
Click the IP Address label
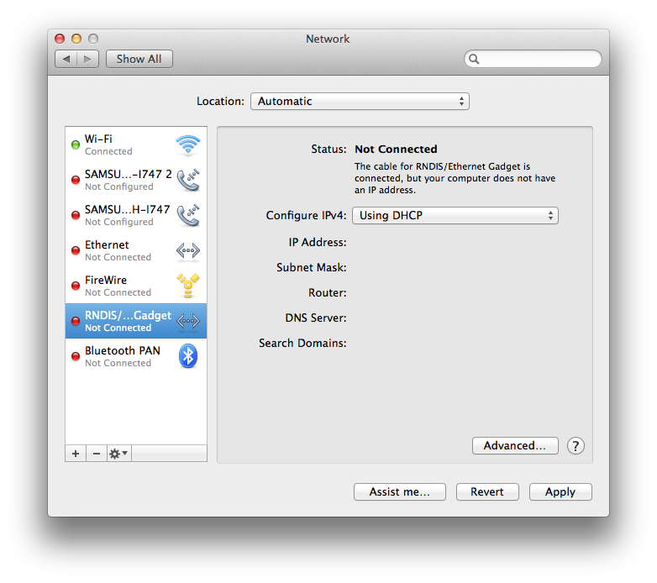(318, 242)
